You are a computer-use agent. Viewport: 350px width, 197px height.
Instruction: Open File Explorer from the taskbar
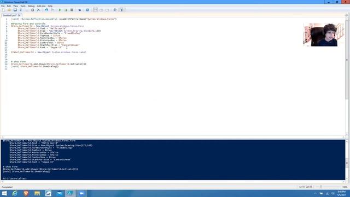(x=37, y=193)
